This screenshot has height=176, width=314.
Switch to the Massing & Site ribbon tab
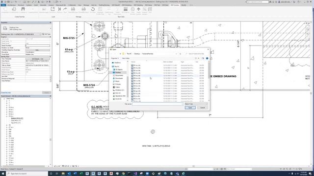pos(61,5)
